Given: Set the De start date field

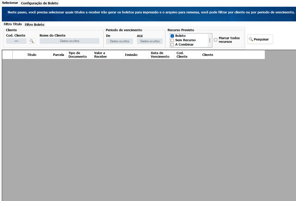Looking at the screenshot, I should (x=119, y=41).
